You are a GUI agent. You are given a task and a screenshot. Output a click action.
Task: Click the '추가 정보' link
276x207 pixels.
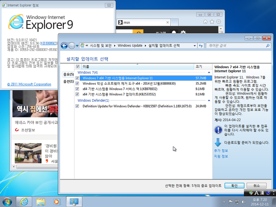221,151
